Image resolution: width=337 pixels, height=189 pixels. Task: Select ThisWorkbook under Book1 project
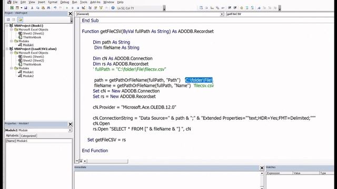(32, 37)
